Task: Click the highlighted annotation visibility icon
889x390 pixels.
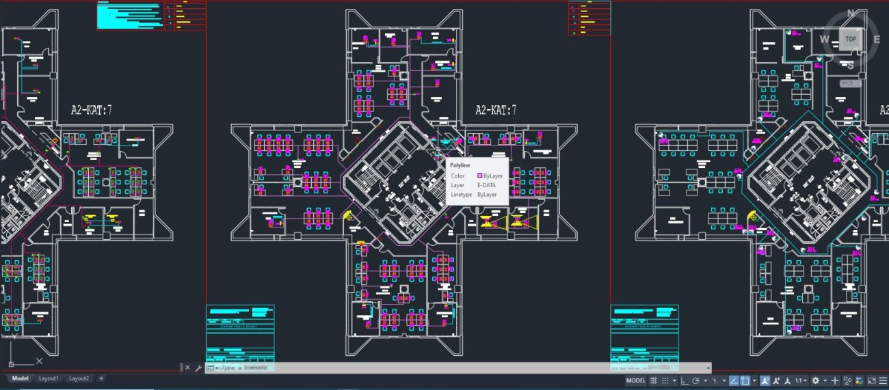Action: tap(765, 380)
